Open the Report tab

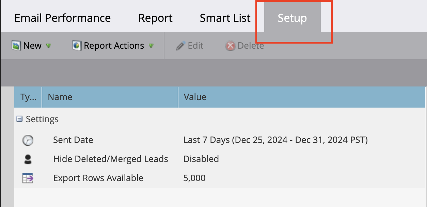[x=155, y=18]
